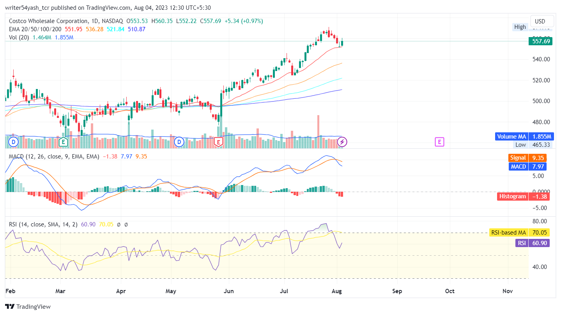Screen dimensions: 561x315
Task: Click the yellow RSI-based MA 70.05 label
Action: pos(520,233)
